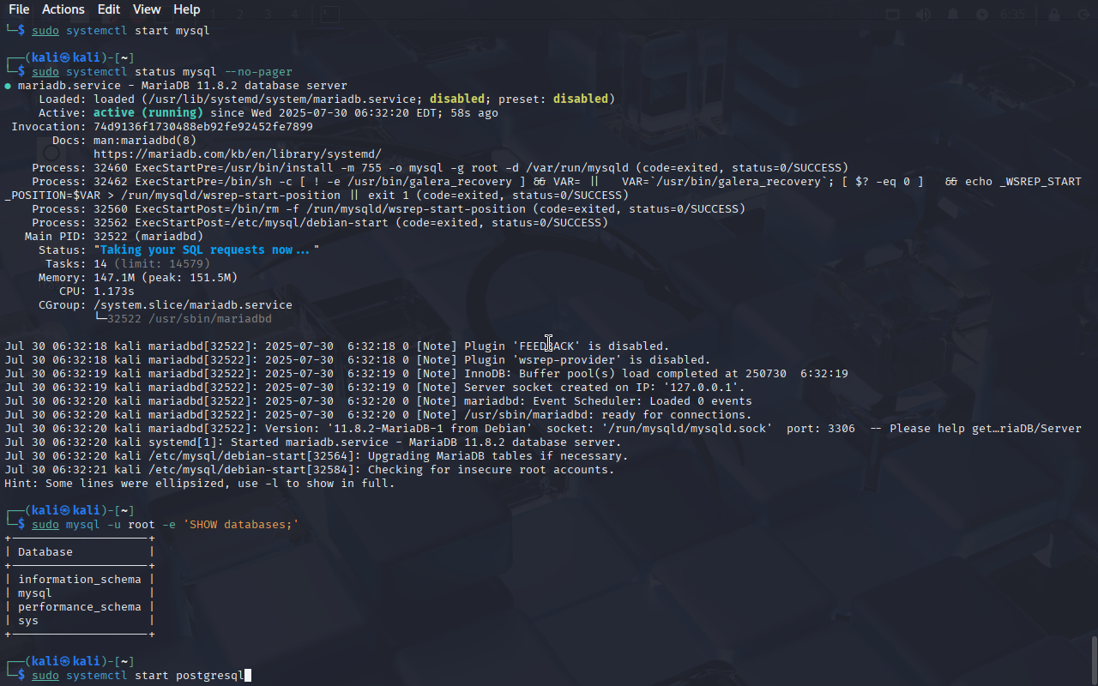
Task: Click "Server socket created on IP: '127.0.0.1'" line
Action: tap(375, 388)
